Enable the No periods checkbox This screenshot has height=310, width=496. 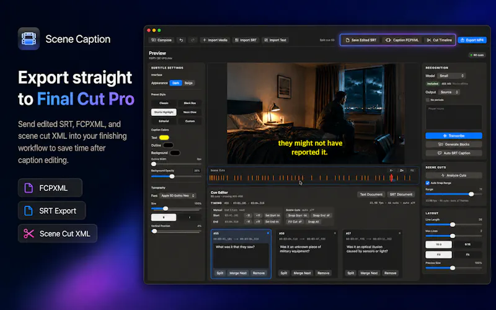pyautogui.click(x=428, y=100)
